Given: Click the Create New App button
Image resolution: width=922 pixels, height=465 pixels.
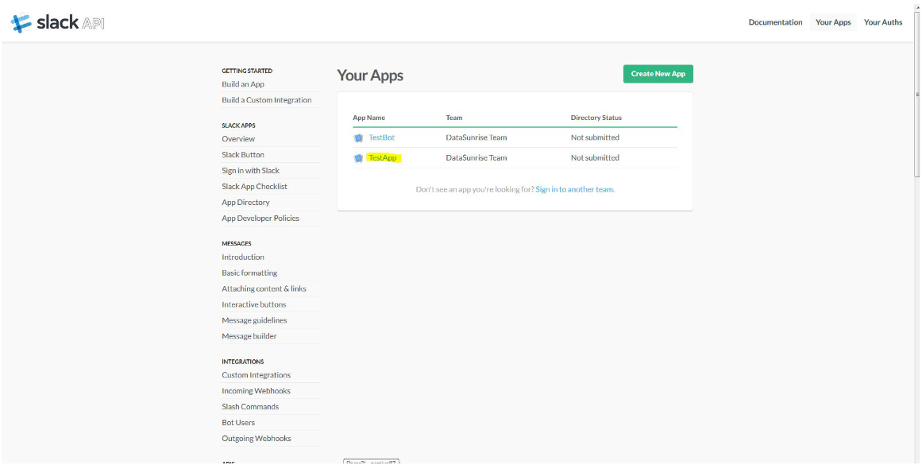Looking at the screenshot, I should coord(658,74).
